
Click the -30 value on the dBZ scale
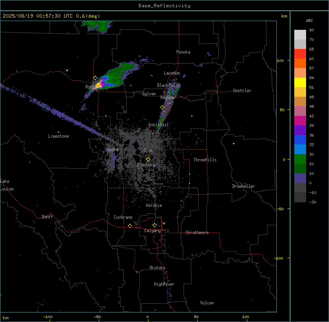313,202
